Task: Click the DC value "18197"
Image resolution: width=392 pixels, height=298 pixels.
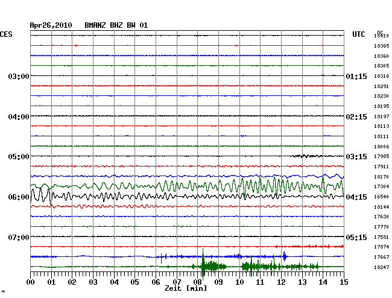Action: click(382, 116)
